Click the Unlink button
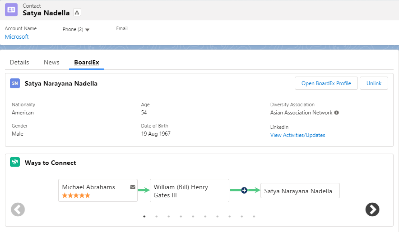399x232 pixels. [x=374, y=83]
